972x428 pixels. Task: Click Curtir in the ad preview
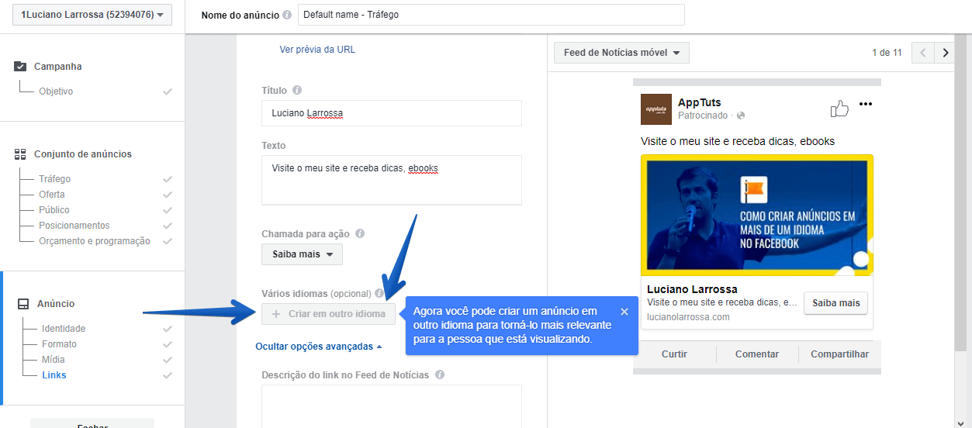[674, 354]
